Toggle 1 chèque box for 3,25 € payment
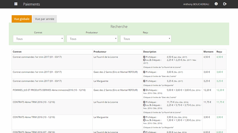Image resolution: width=238 pixels, height=133 pixels. 144,81
